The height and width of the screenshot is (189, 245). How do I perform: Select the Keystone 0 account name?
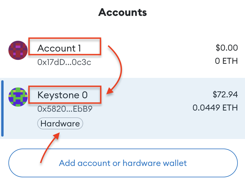pyautogui.click(x=62, y=95)
